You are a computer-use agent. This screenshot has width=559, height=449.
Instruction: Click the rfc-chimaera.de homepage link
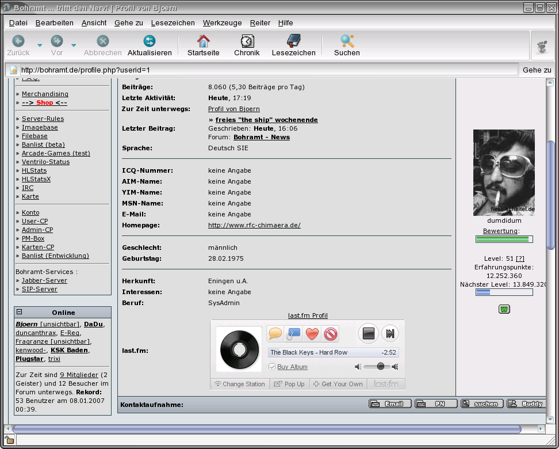coord(254,225)
